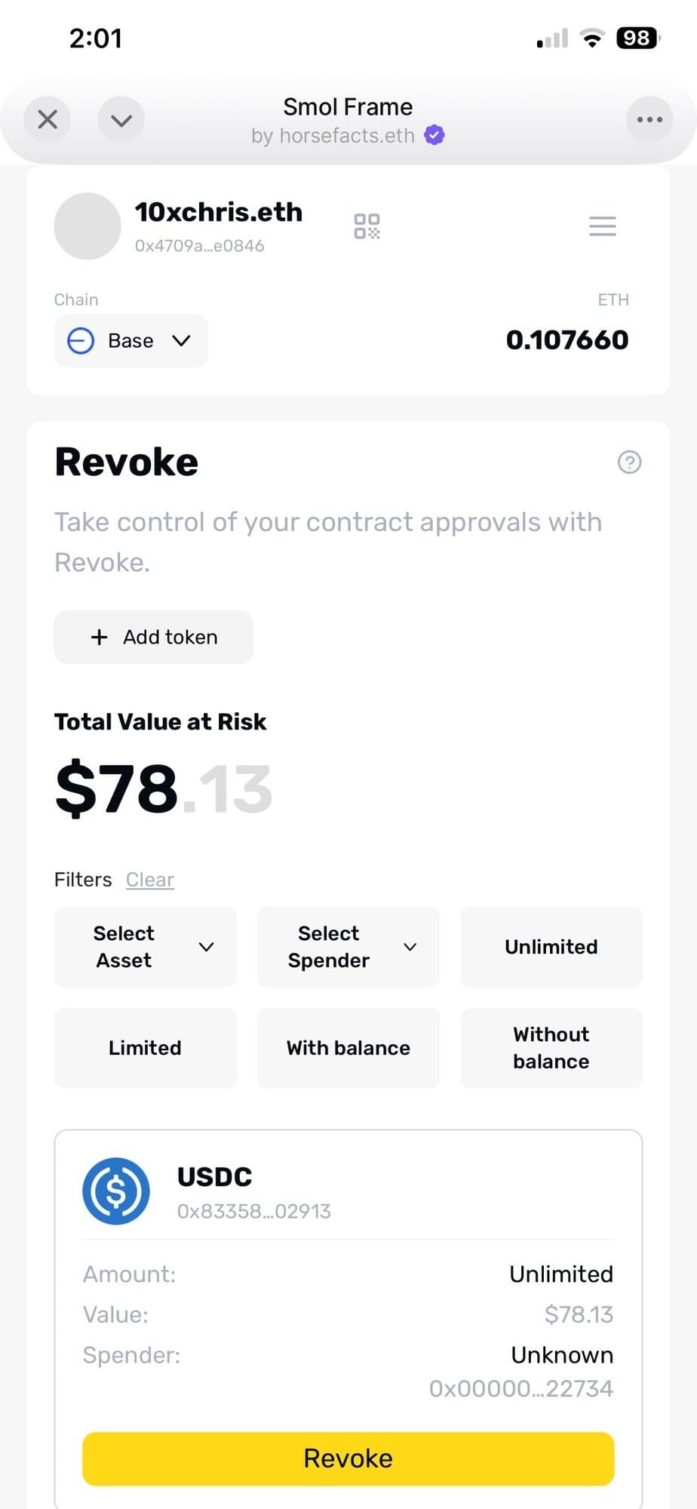
Task: Enable the Without balance filter
Action: (x=551, y=1048)
